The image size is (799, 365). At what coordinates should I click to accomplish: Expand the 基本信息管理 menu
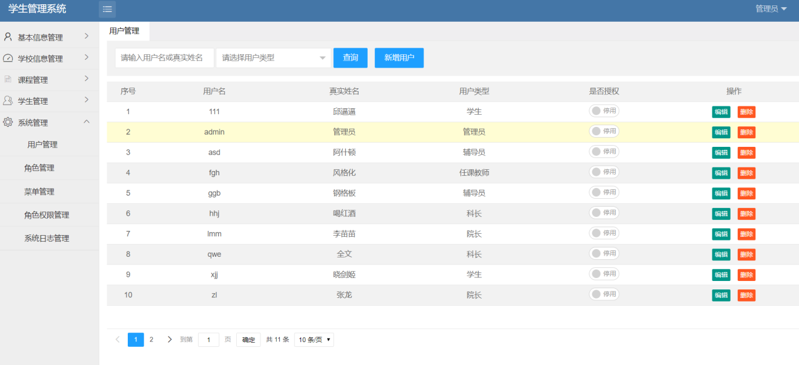(x=50, y=37)
